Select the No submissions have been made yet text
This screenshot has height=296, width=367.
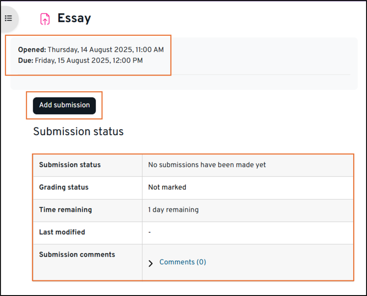tap(207, 165)
